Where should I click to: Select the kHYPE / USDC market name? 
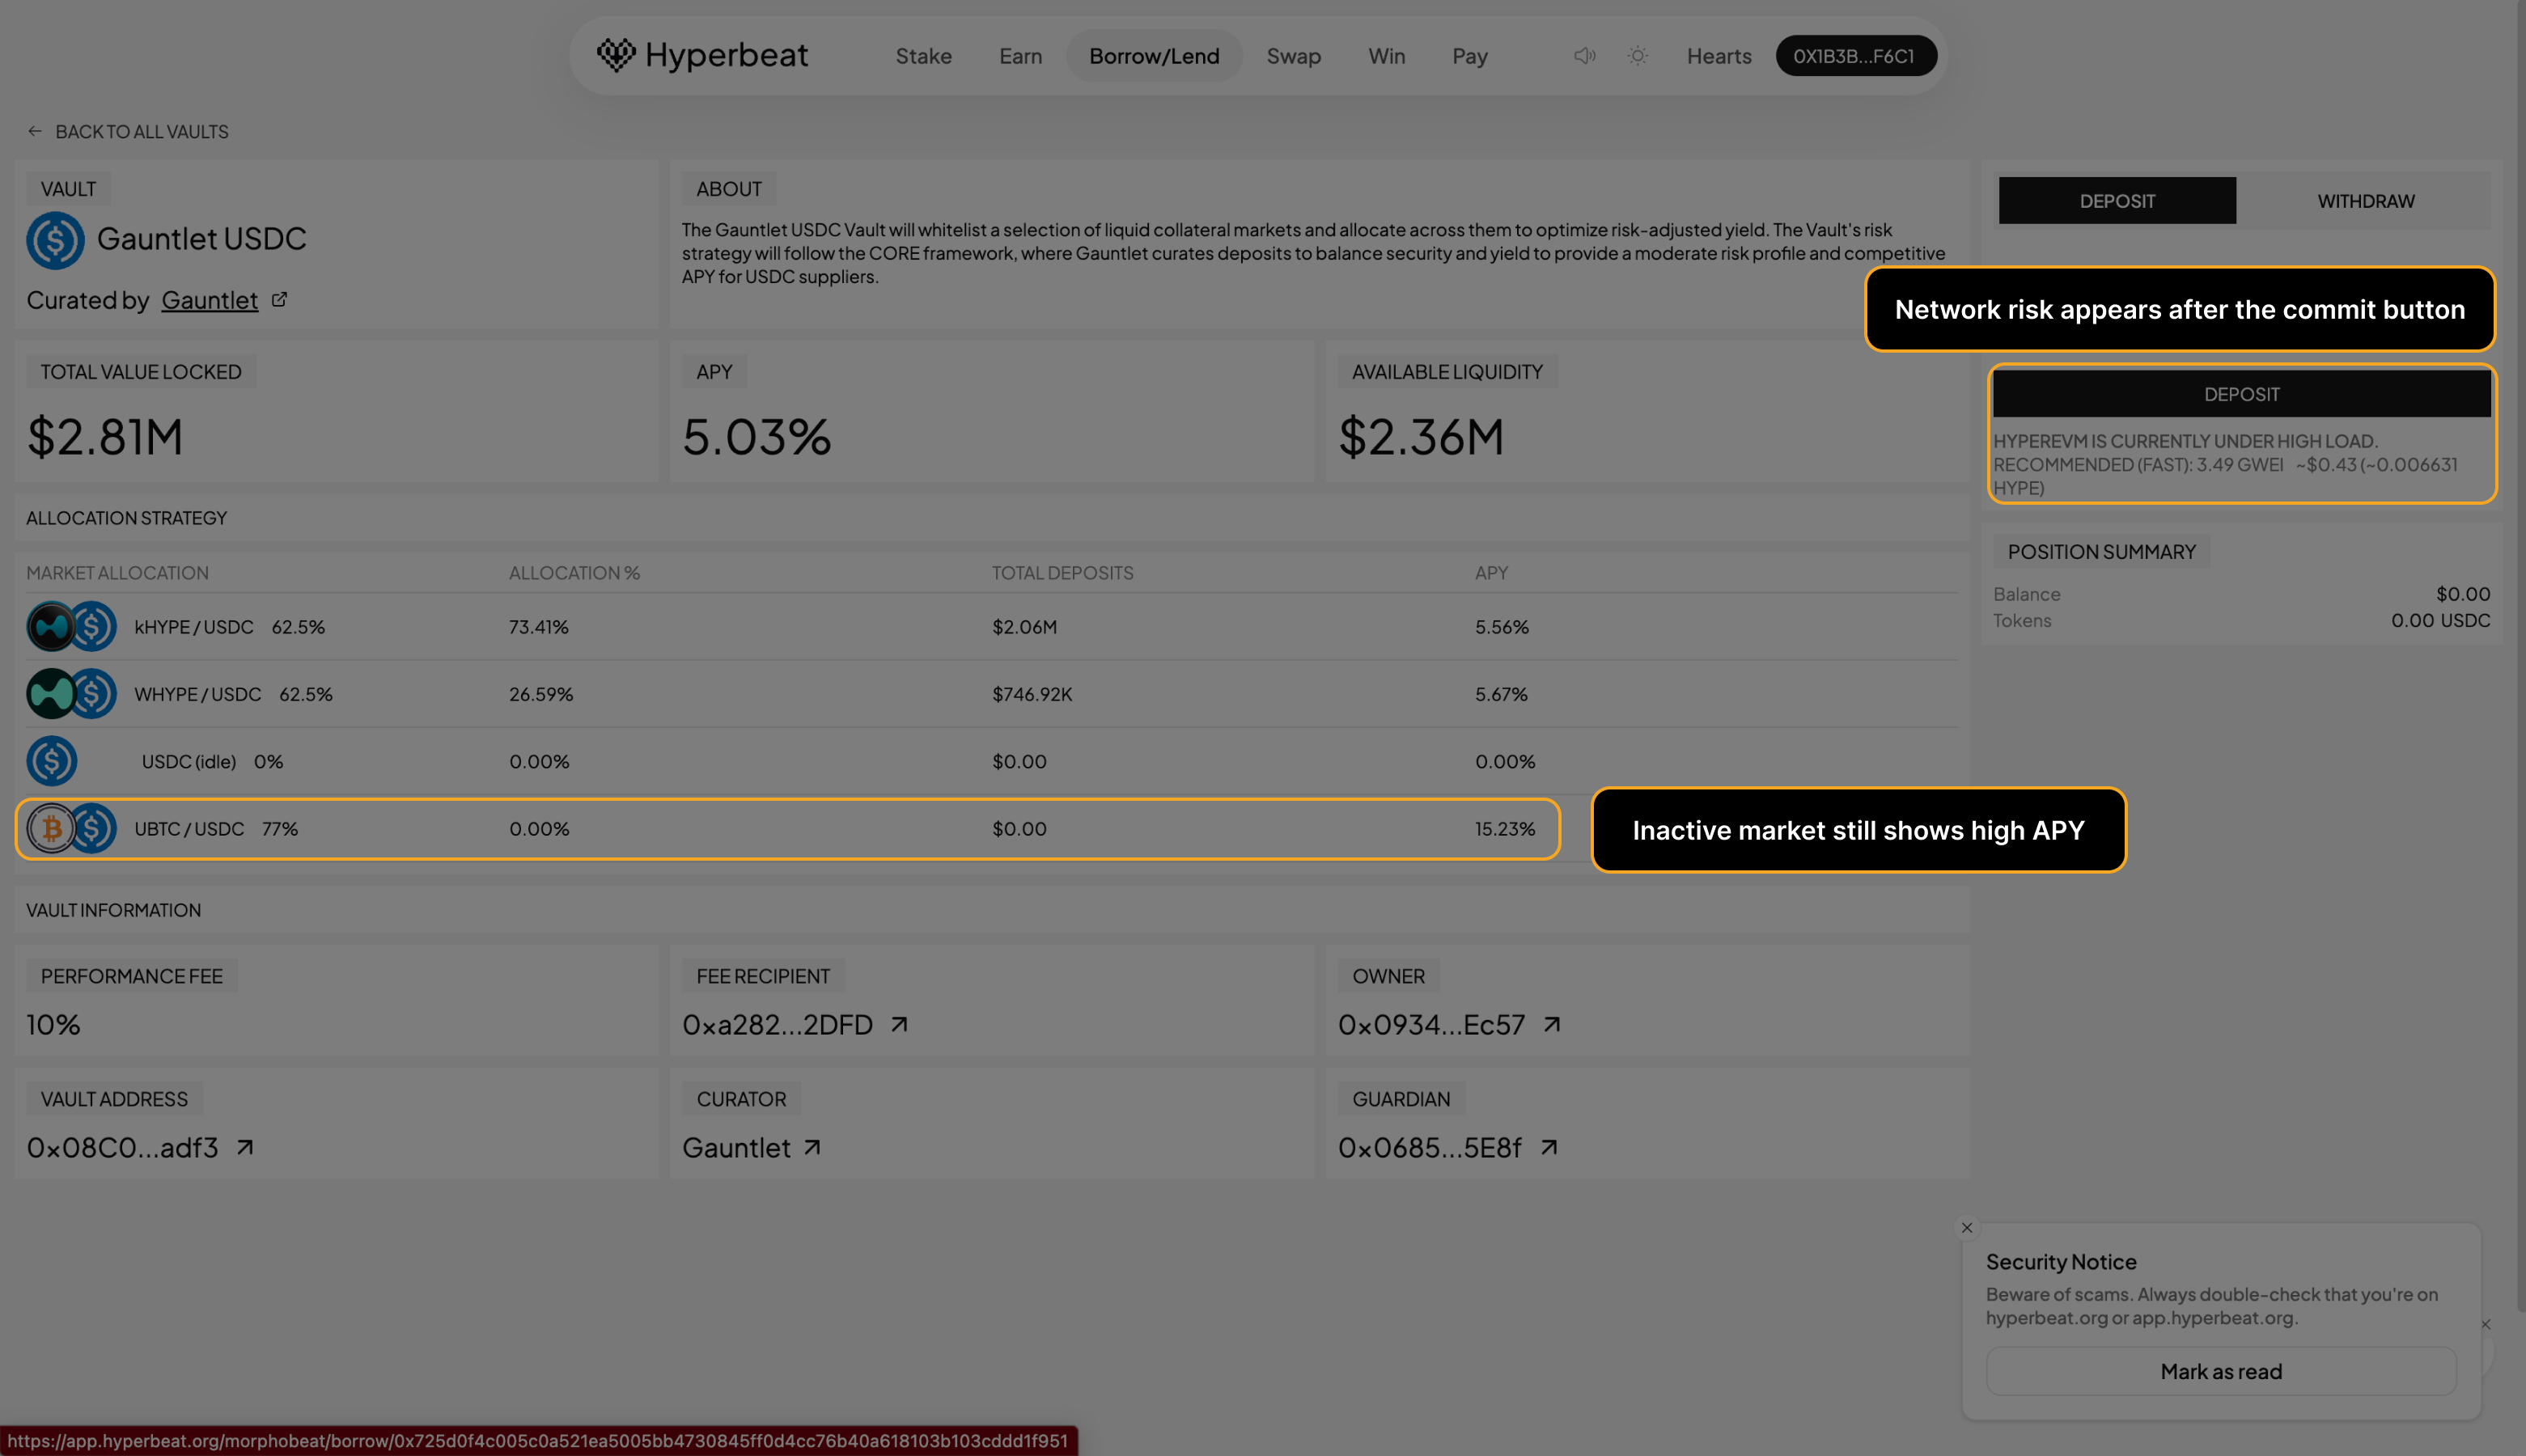[194, 627]
